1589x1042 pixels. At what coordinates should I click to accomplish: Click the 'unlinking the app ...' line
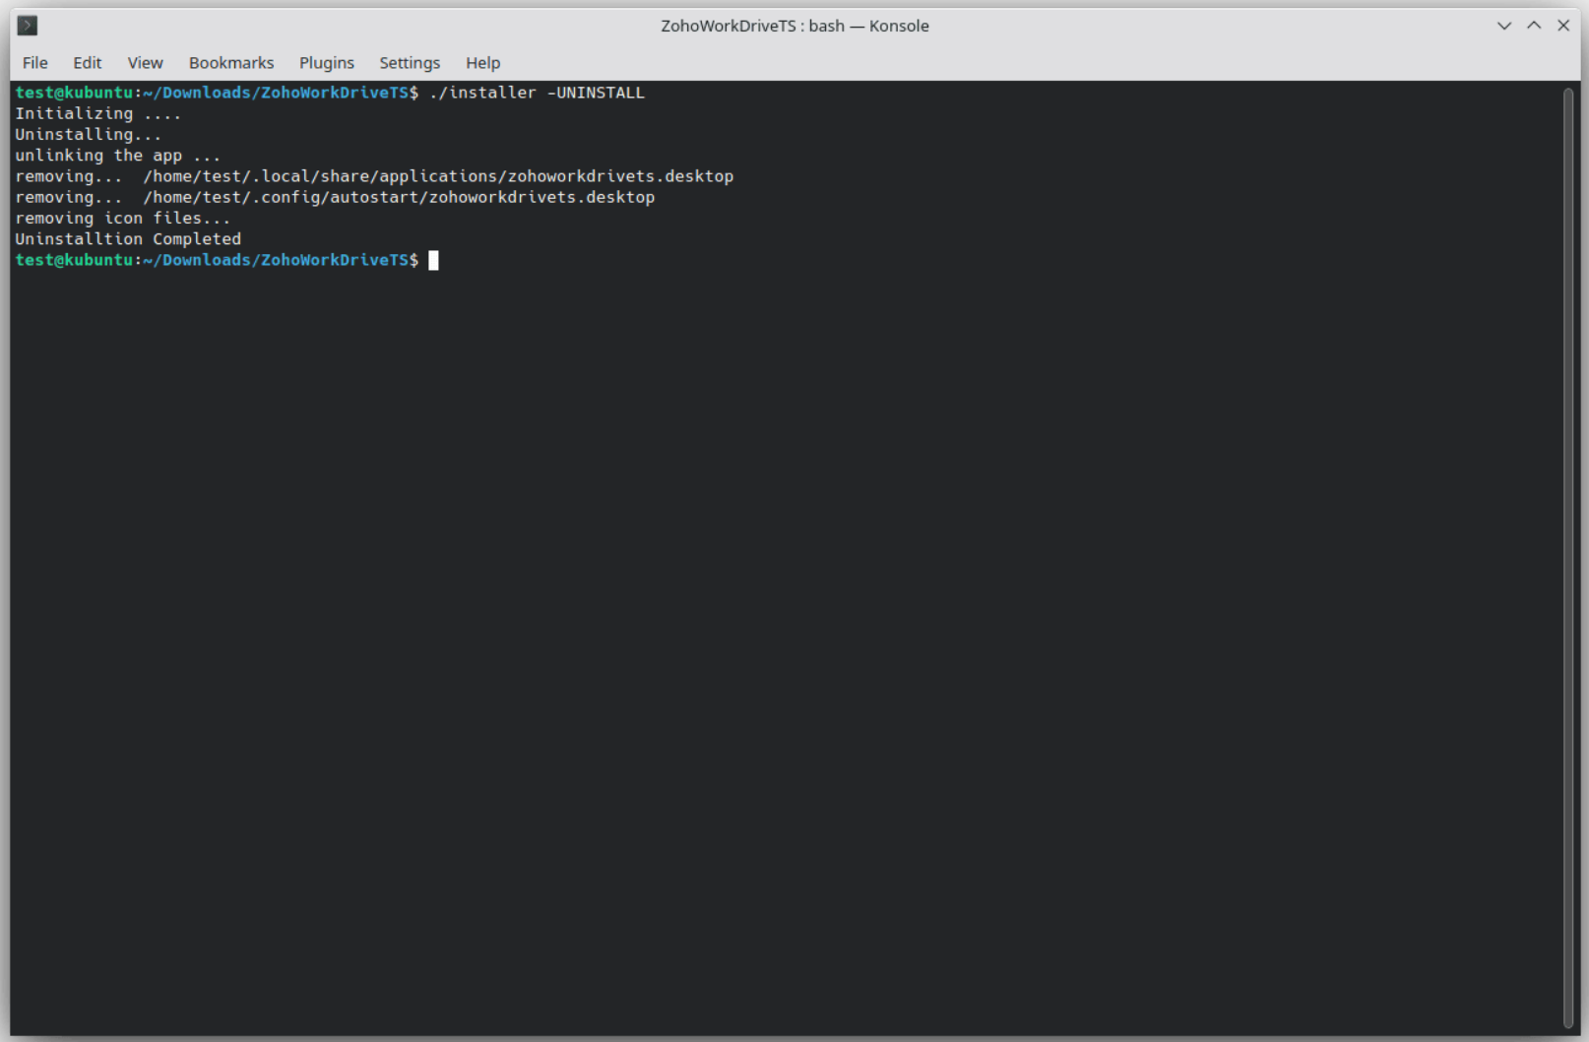[x=118, y=156]
